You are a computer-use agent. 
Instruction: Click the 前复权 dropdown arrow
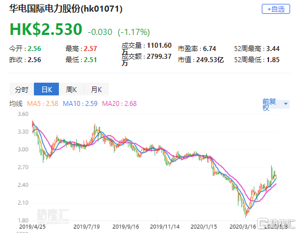coord(286,104)
